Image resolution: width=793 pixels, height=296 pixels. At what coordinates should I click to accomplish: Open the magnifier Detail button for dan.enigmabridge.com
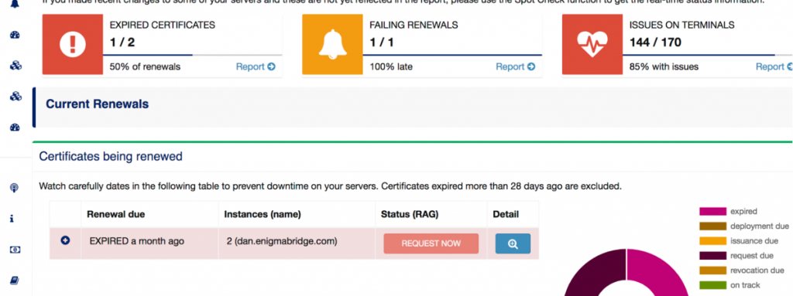(x=513, y=243)
